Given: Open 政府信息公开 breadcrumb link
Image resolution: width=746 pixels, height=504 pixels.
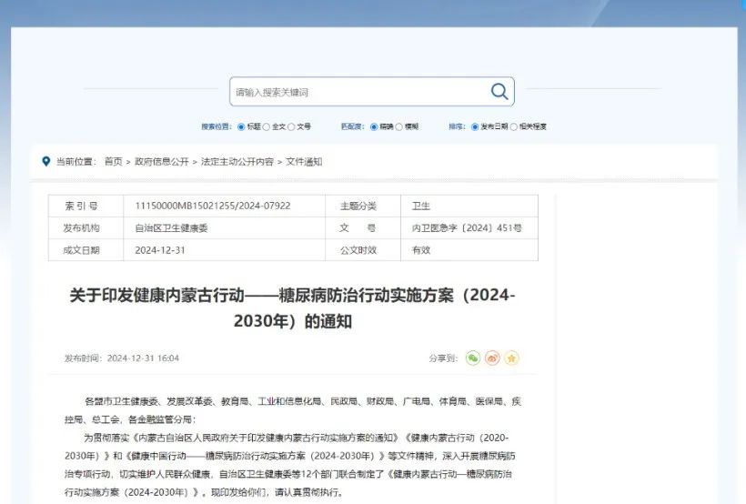Looking at the screenshot, I should pyautogui.click(x=162, y=162).
